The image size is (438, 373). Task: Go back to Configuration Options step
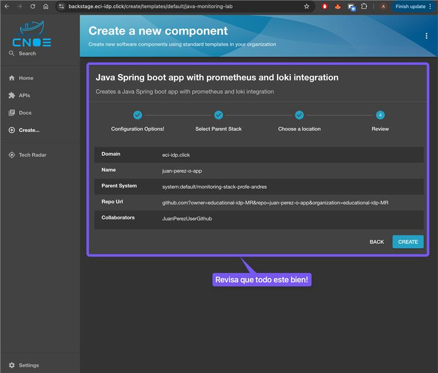[137, 115]
